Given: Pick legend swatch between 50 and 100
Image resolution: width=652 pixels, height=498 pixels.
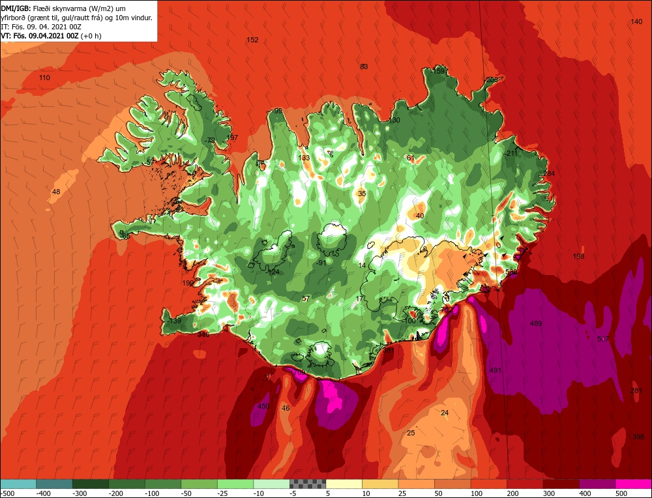Looking at the screenshot, I should [452, 484].
